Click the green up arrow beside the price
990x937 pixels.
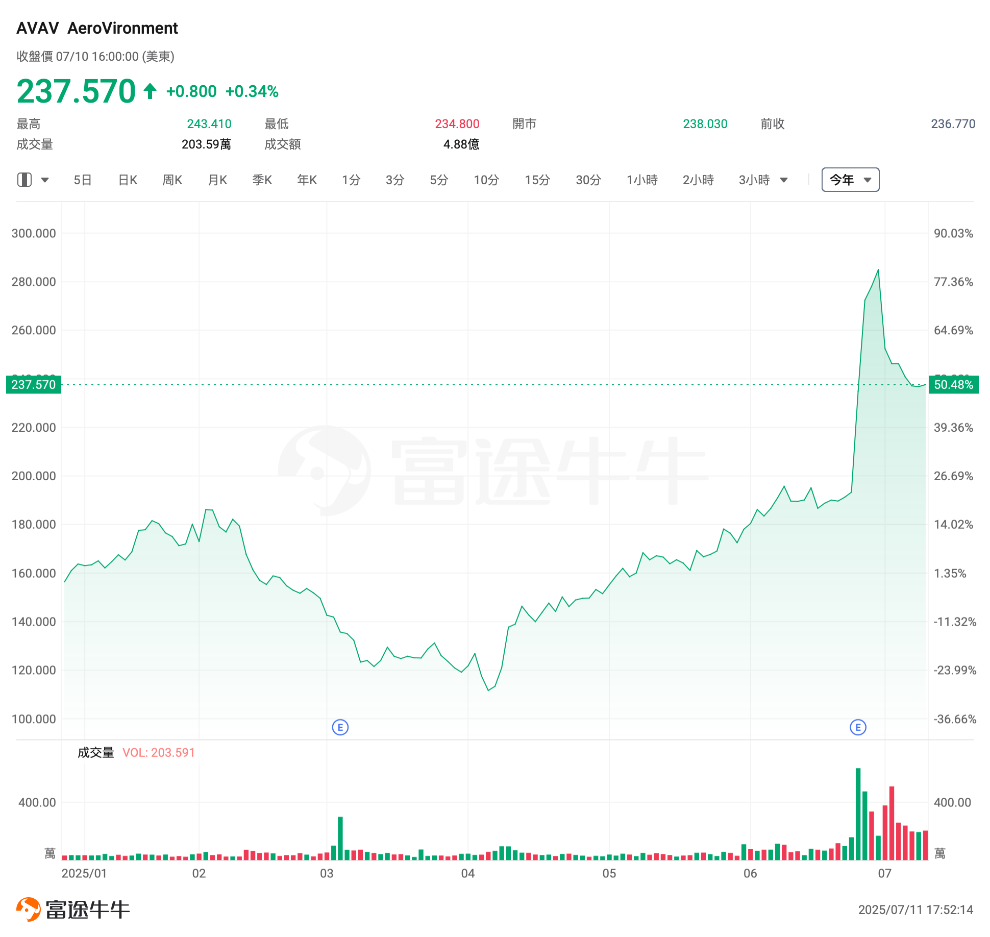coord(150,91)
